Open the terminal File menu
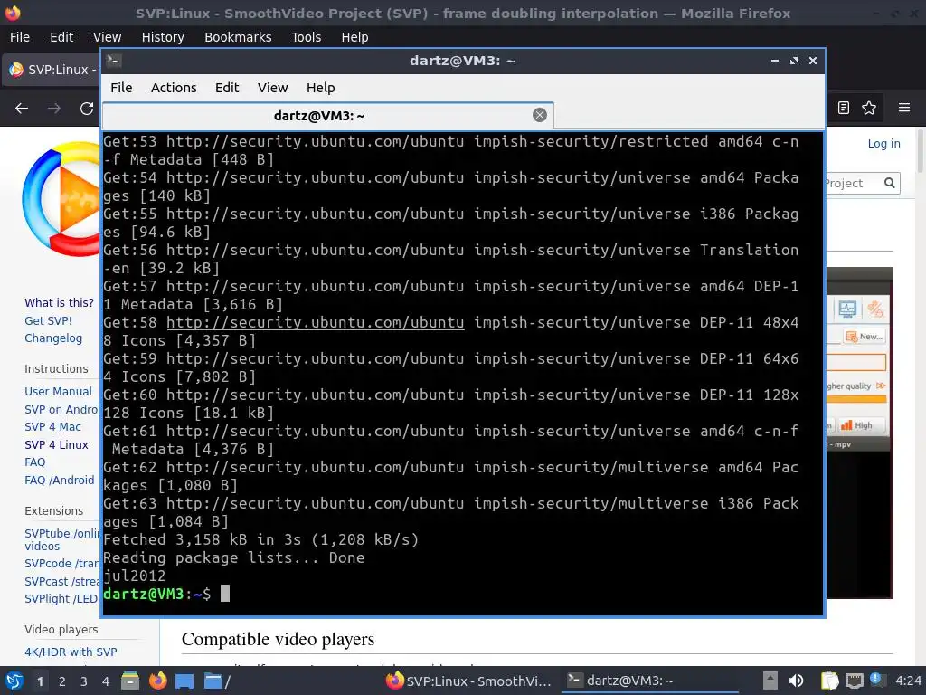926x695 pixels. (x=121, y=88)
